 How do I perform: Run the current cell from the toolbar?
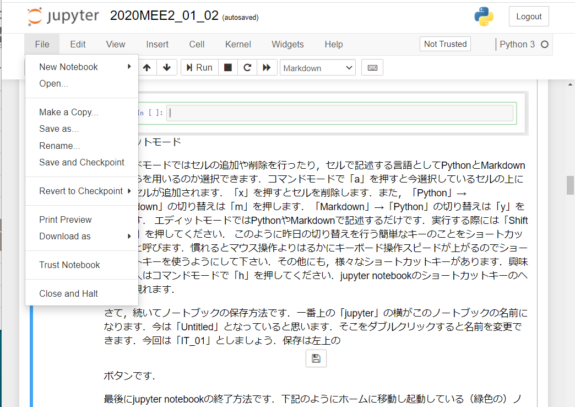pyautogui.click(x=199, y=67)
